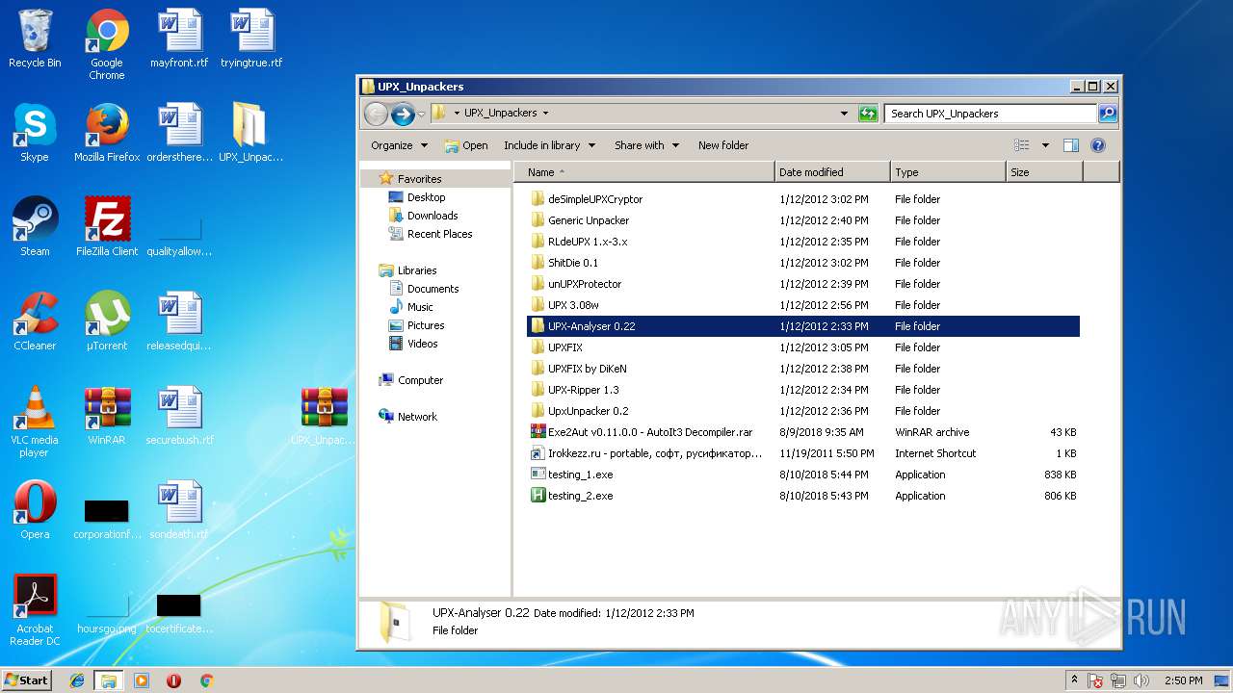Open FileZilla Client shortcut
Viewport: 1233px width, 693px height.
coord(107,227)
